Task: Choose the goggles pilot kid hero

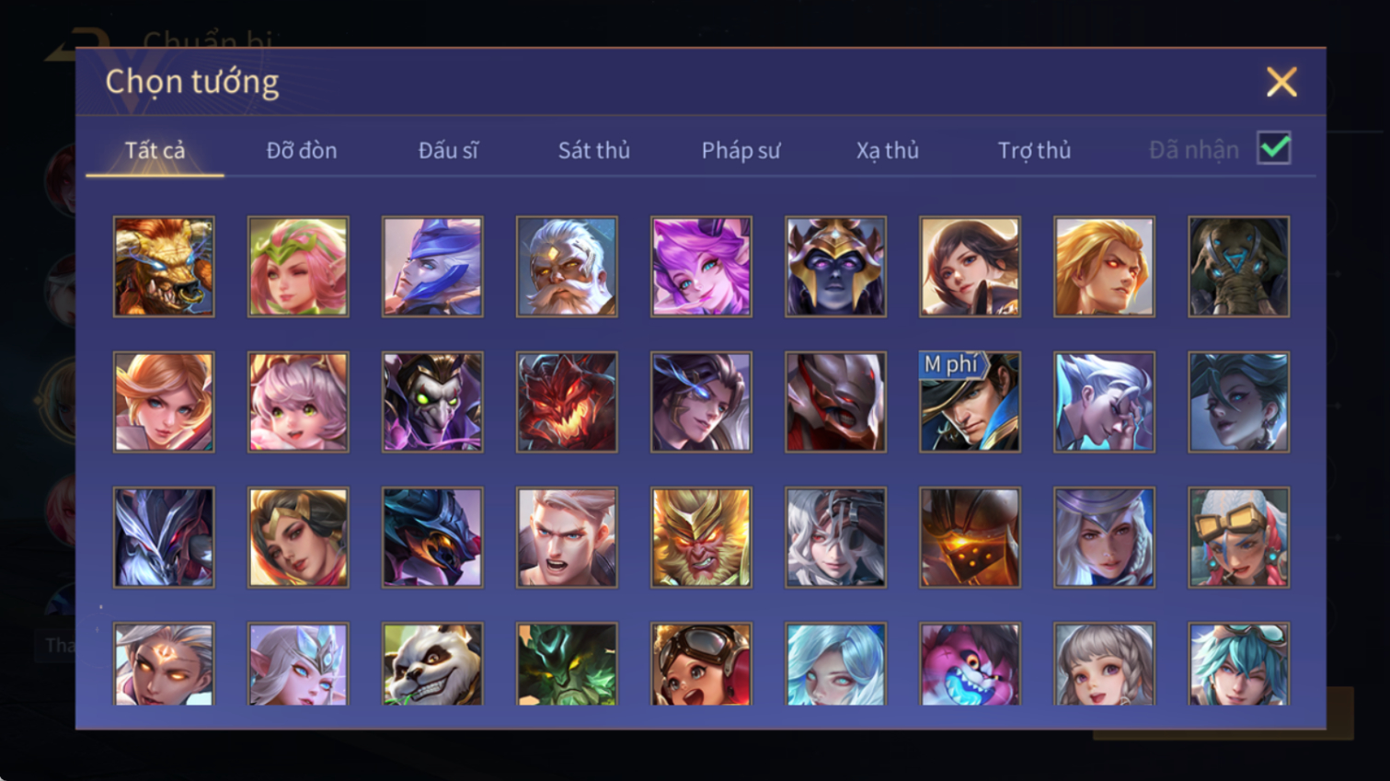Action: pos(701,664)
